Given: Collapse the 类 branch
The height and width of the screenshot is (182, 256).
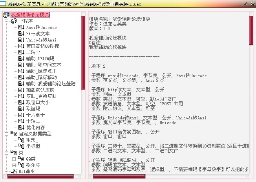Looking at the screenshot, I should [6, 153].
